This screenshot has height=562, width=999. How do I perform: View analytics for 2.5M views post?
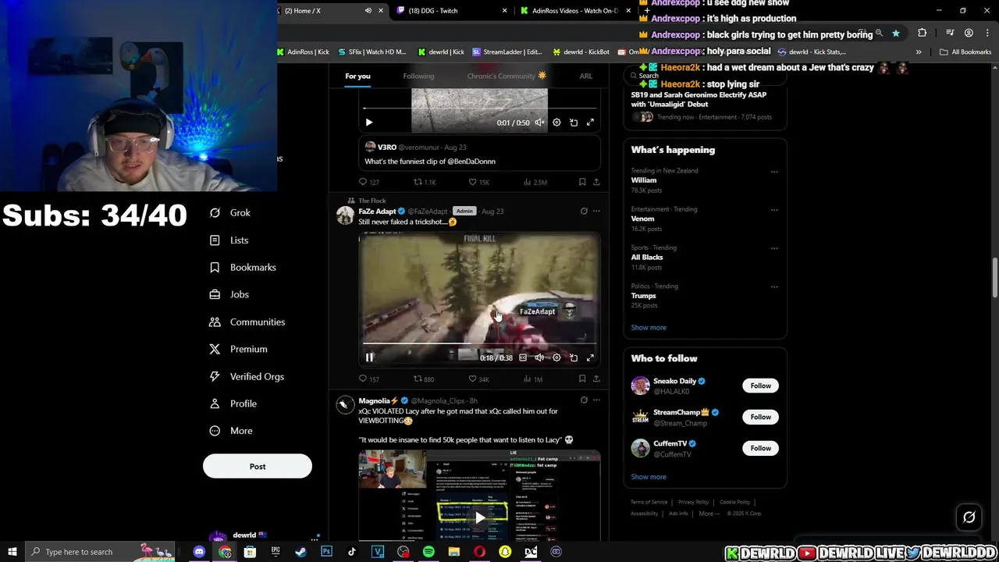[x=535, y=182]
